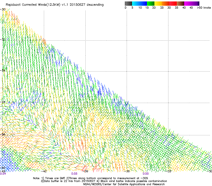Select the yellow 20-25 knots color bar segment

tap(158, 3)
